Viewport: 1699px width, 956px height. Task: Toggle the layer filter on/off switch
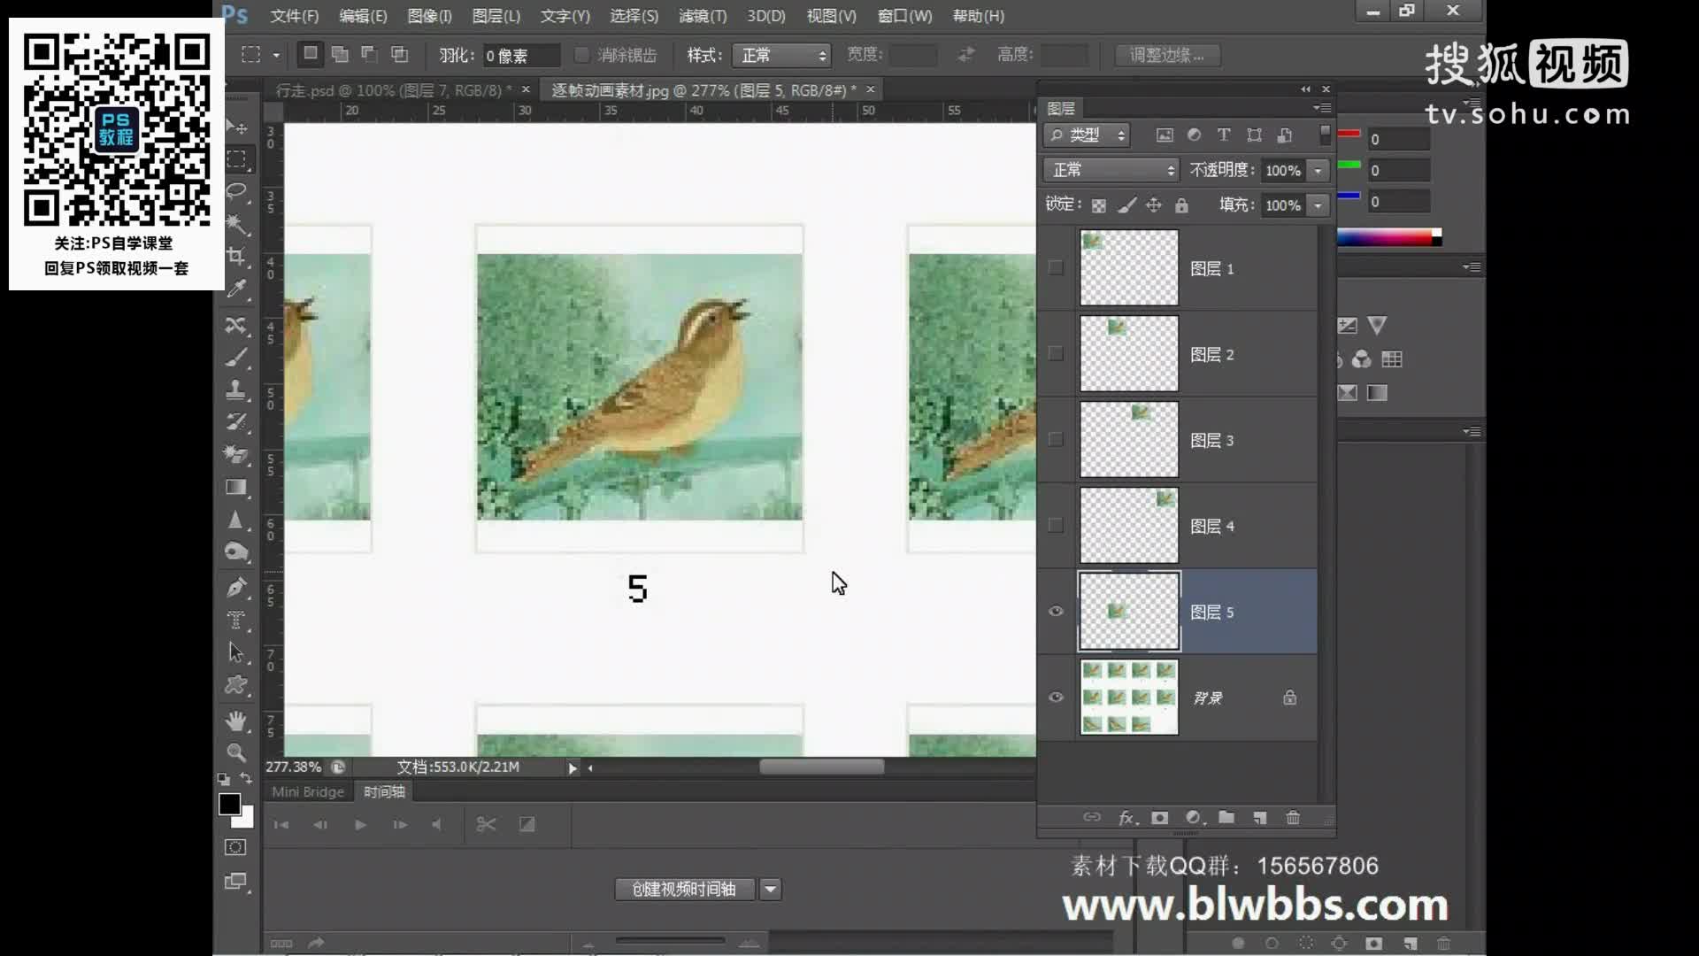click(x=1325, y=135)
